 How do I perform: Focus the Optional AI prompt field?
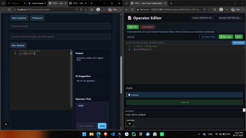60,26
